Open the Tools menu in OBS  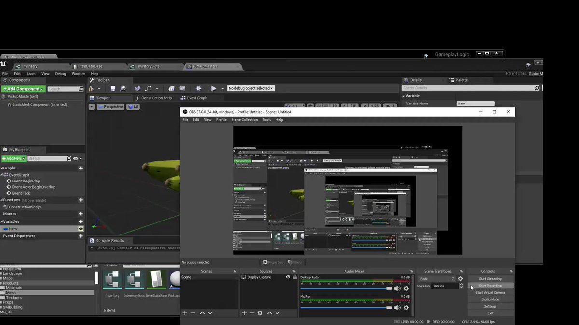267,119
